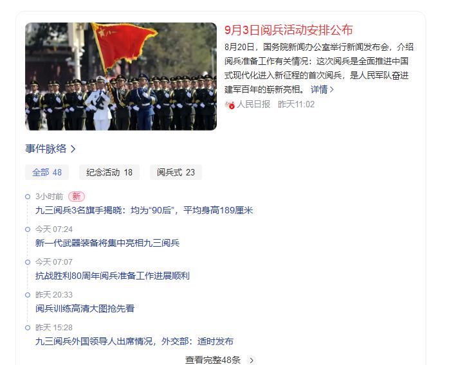Open 新一代武器装备将集中亮相九三阅兵 article
The image size is (469, 365).
coord(107,243)
